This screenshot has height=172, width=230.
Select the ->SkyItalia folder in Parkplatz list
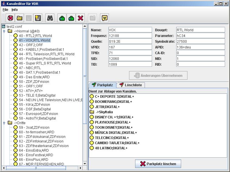coord(104,112)
